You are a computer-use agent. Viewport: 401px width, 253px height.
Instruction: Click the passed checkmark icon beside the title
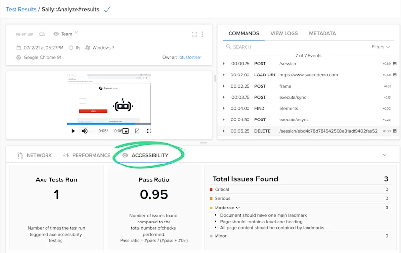(107, 9)
